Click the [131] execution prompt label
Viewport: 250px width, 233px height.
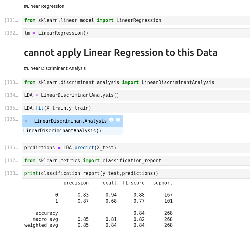pos(11,20)
